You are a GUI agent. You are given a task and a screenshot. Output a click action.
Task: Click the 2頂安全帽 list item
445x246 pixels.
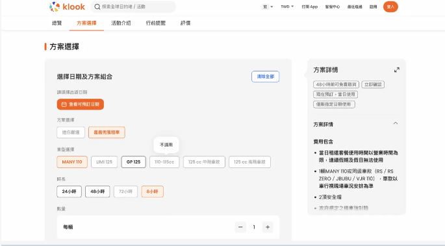point(330,197)
